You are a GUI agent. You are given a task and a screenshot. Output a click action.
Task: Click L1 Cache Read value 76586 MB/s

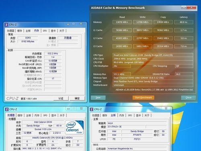(x=122, y=30)
